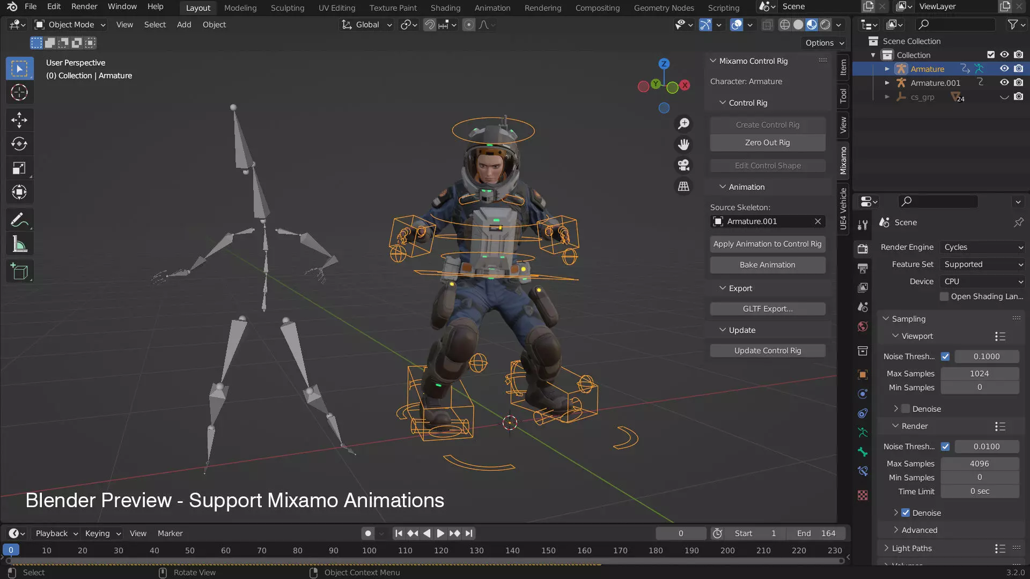This screenshot has height=579, width=1030.
Task: Toggle Armature visibility eye in outliner
Action: 1004,69
